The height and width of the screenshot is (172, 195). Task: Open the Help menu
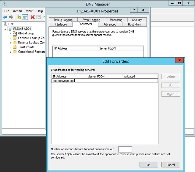coord(40,11)
